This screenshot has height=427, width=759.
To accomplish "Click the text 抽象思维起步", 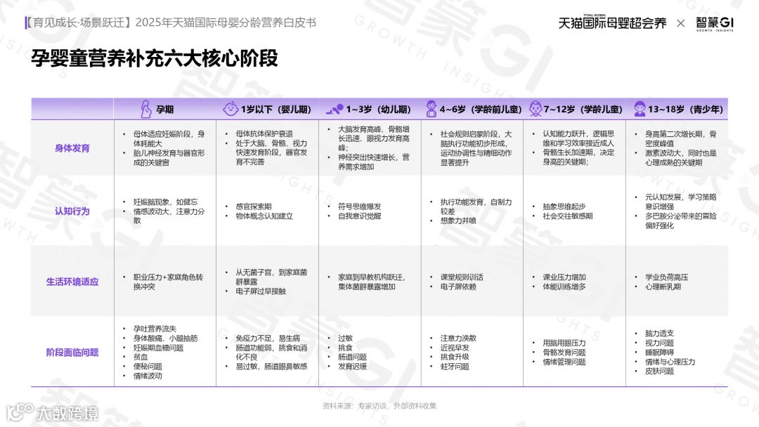I will [564, 206].
